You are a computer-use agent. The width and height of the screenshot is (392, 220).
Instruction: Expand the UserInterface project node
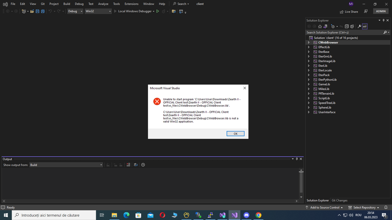(x=309, y=112)
